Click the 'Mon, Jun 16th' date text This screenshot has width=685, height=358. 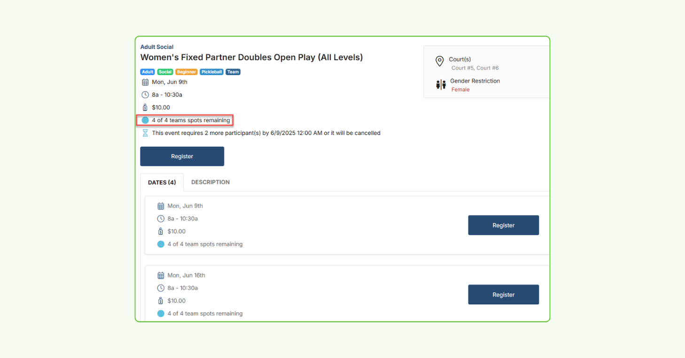186,275
